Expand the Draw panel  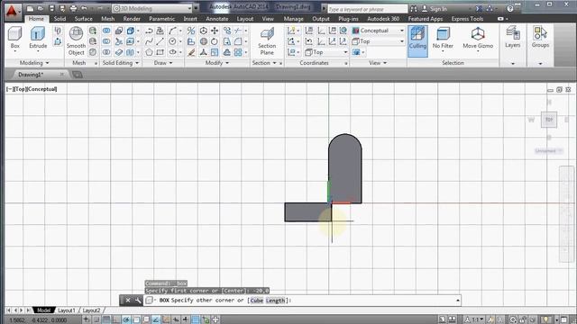click(x=162, y=63)
